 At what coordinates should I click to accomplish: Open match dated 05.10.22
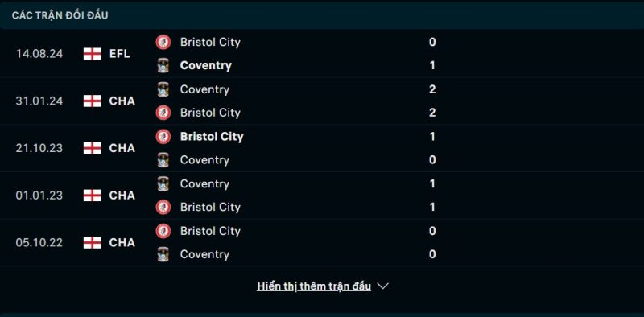tap(39, 243)
